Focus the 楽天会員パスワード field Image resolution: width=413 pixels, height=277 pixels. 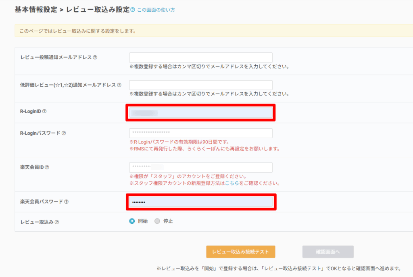[200, 202]
